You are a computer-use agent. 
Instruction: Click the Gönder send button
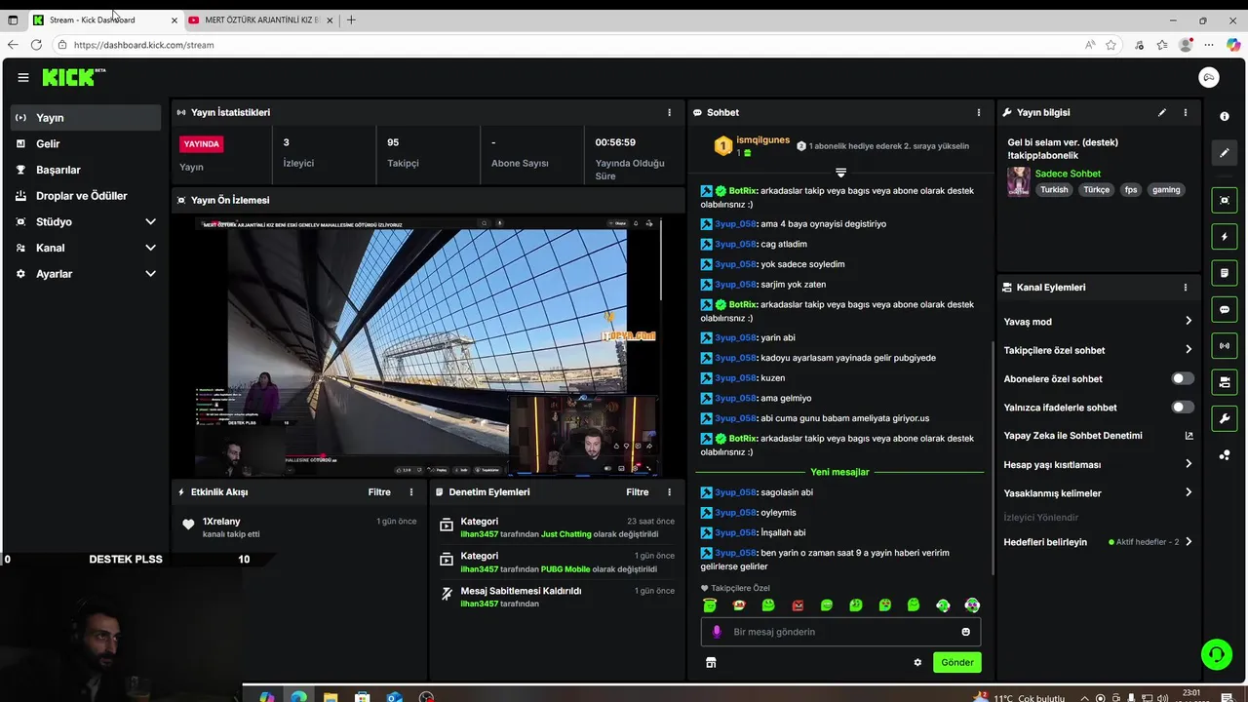[956, 662]
